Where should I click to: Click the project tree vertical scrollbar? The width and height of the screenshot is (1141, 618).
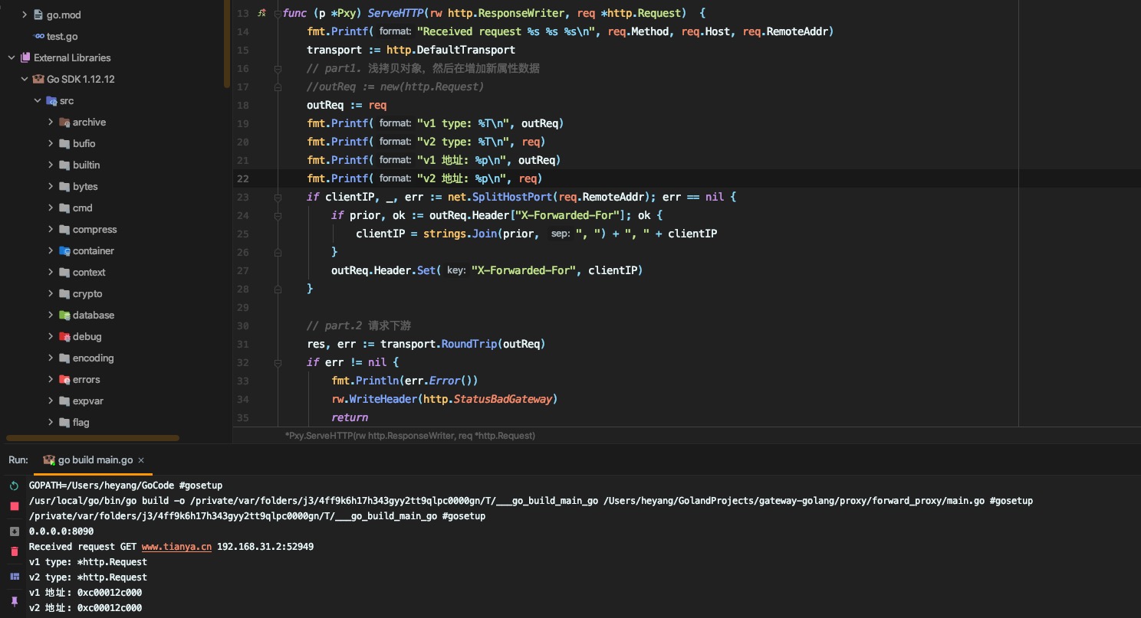(227, 43)
